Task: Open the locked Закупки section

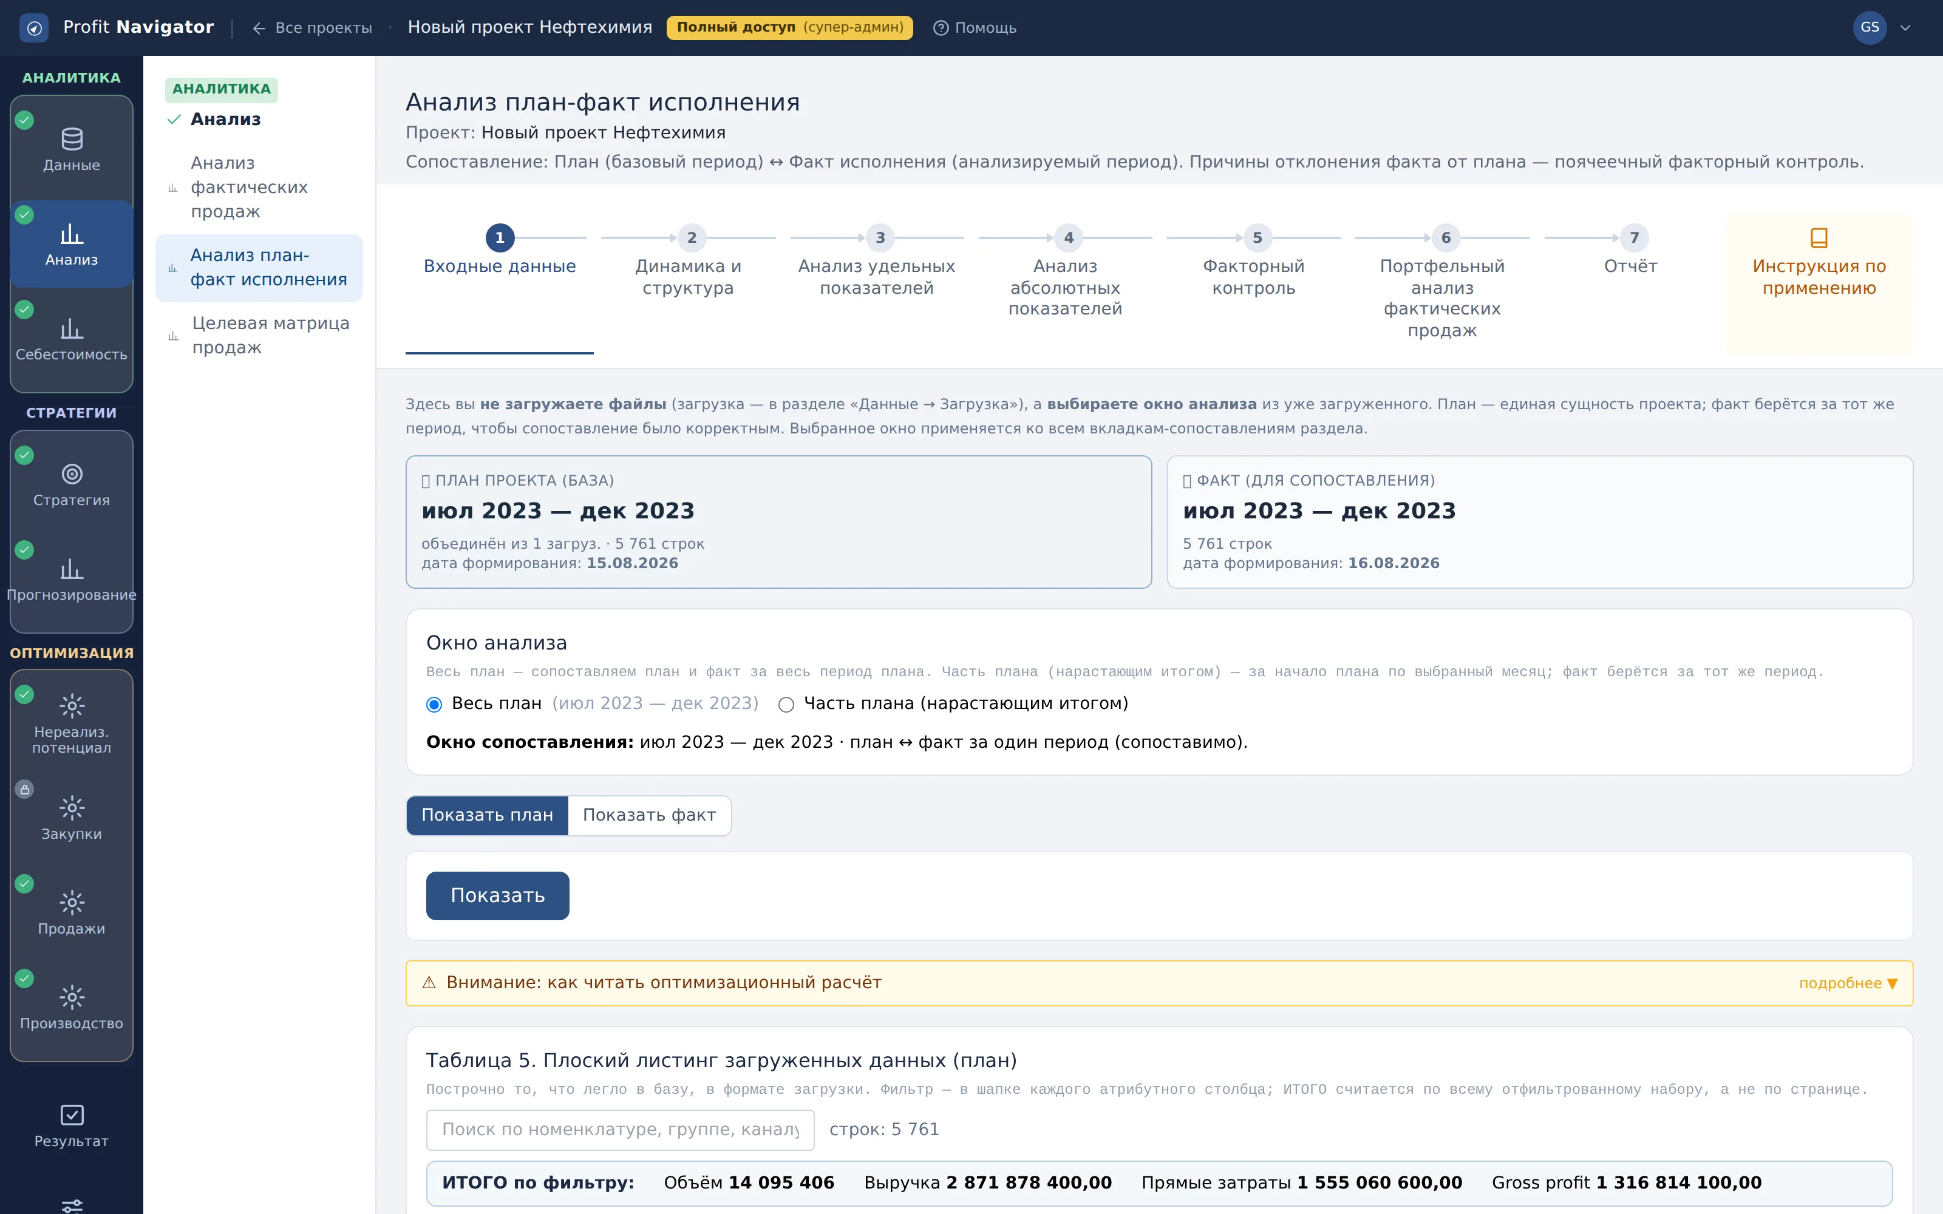Action: (x=72, y=818)
